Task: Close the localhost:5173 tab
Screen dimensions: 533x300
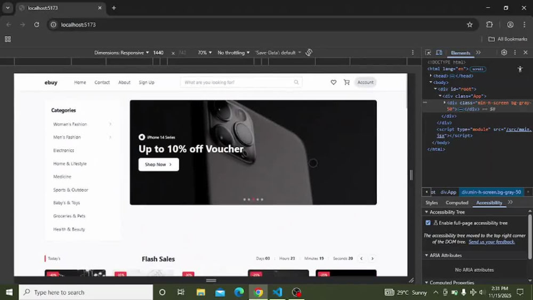Action: click(100, 8)
